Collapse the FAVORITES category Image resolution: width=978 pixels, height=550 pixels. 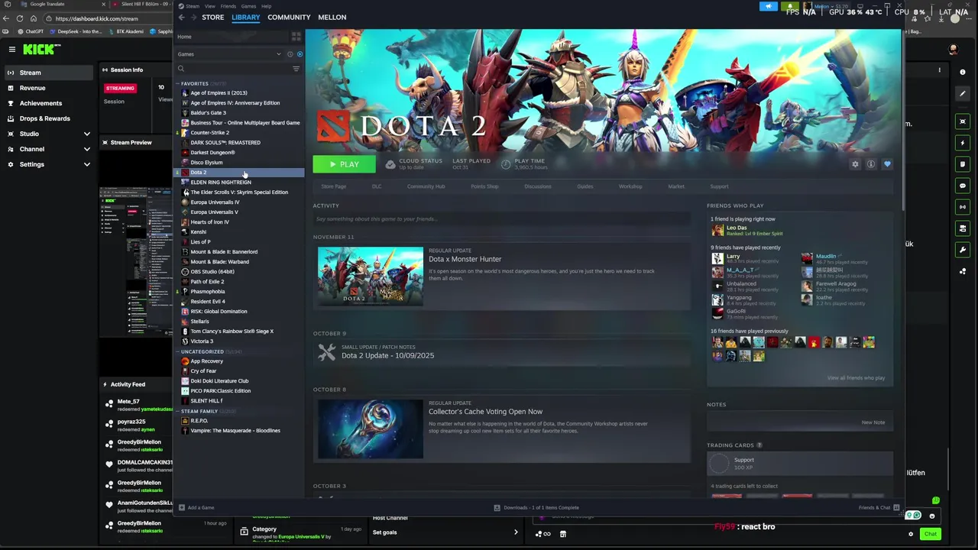pyautogui.click(x=178, y=83)
